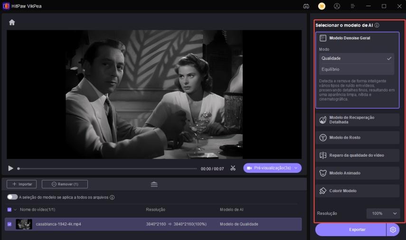Expand the Pré-visualização dropdown arrow

point(296,168)
